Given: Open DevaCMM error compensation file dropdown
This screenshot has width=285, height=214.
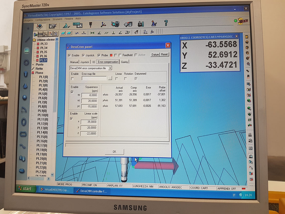Looking at the screenshot, I should pyautogui.click(x=110, y=68).
